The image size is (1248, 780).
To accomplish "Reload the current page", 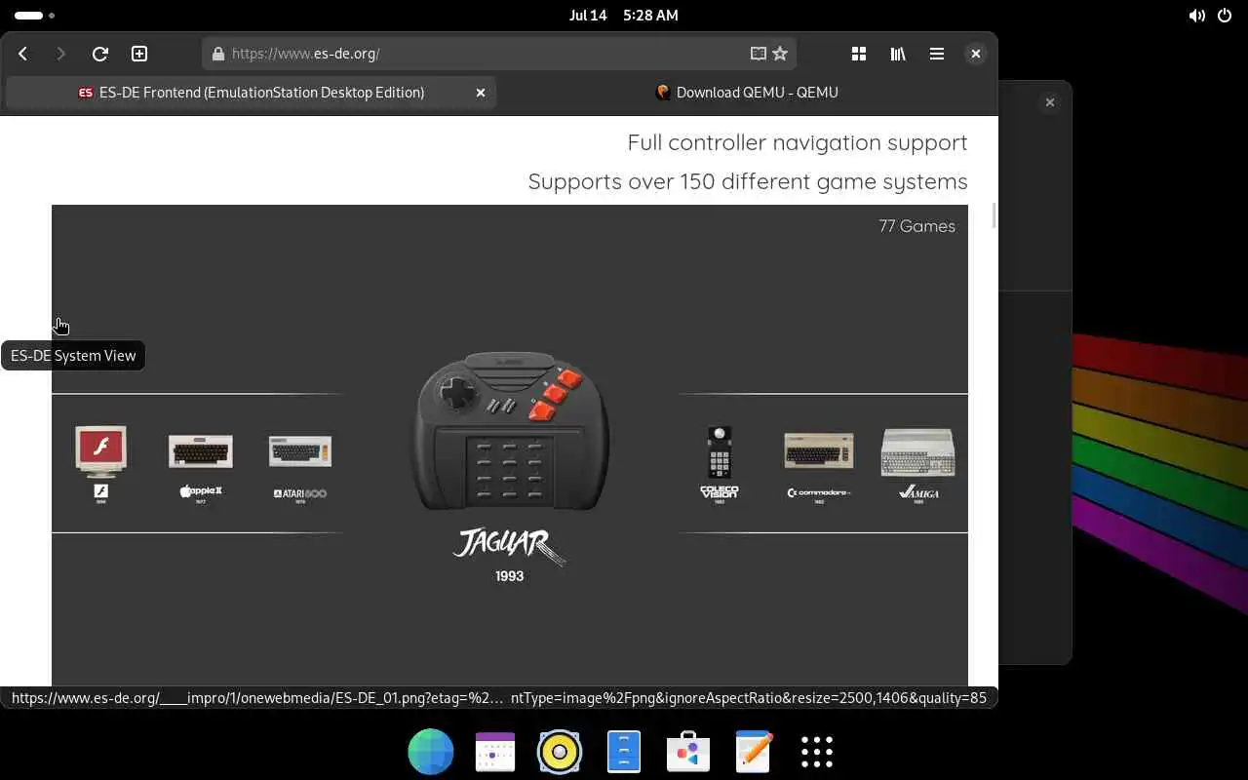I will pos(99,54).
